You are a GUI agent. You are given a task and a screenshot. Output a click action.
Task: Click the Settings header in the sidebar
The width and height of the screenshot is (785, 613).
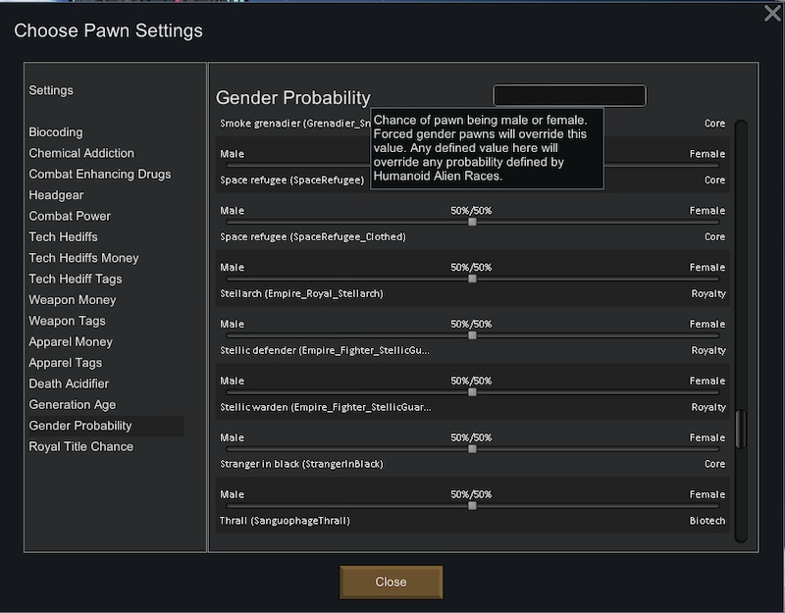[x=51, y=90]
